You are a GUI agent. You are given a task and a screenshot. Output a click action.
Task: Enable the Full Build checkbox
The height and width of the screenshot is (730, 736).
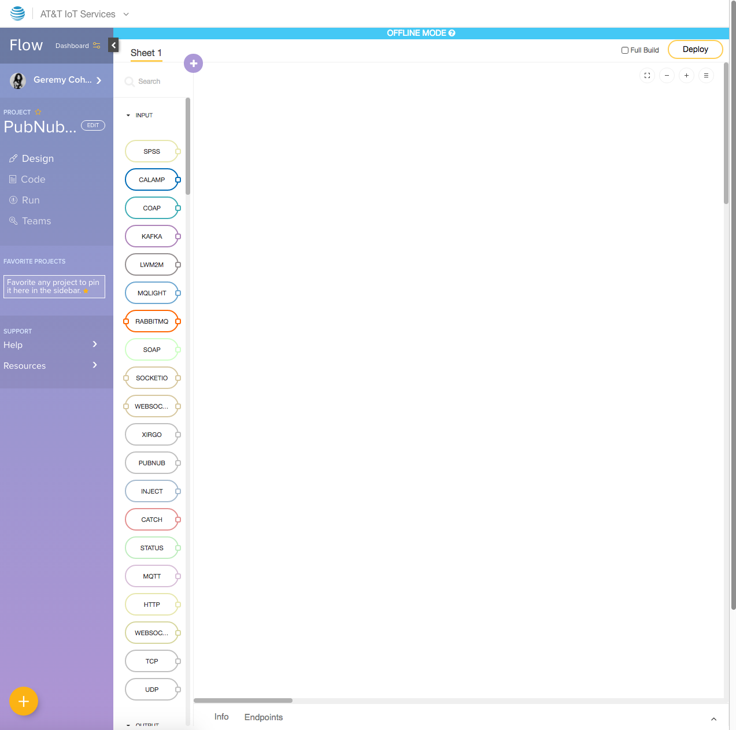[x=625, y=50]
